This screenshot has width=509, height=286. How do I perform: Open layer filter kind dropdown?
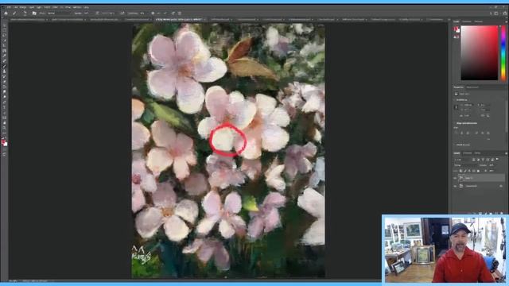(x=463, y=160)
